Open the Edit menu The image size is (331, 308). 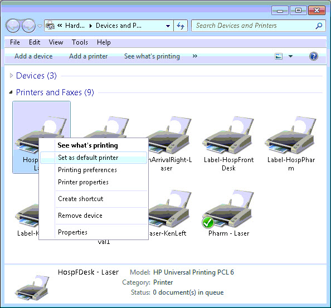tap(35, 42)
